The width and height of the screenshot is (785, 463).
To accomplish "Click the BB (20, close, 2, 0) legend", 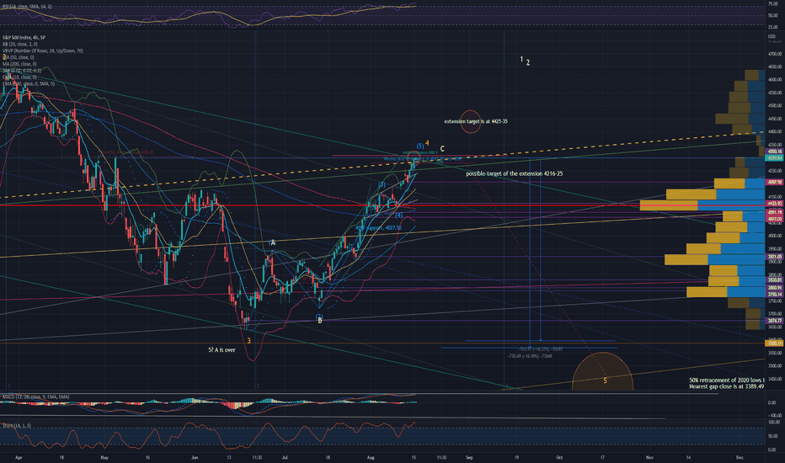I will click(20, 44).
